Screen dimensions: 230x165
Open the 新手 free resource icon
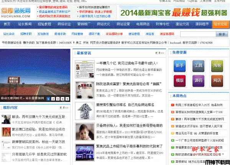(179, 66)
